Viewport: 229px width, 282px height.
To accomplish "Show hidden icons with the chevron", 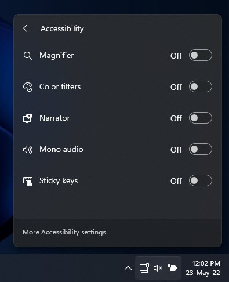I will coord(128,268).
